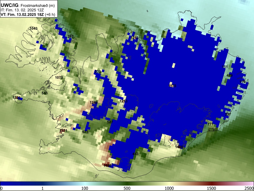Click the 1175 value on the map
The image size is (254, 191).
[x=172, y=86]
